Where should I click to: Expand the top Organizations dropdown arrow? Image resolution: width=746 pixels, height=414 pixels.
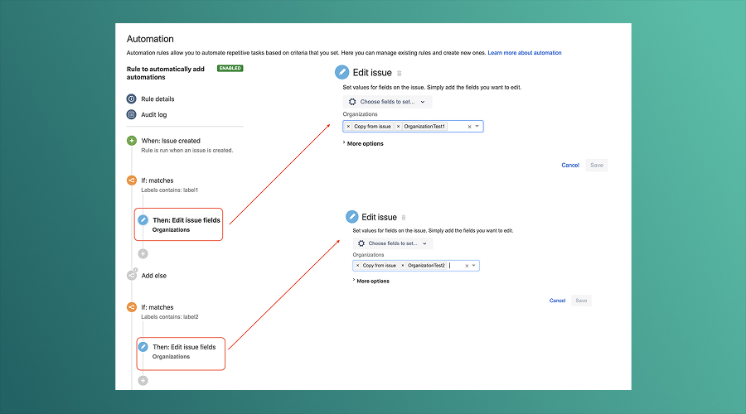pyautogui.click(x=477, y=127)
